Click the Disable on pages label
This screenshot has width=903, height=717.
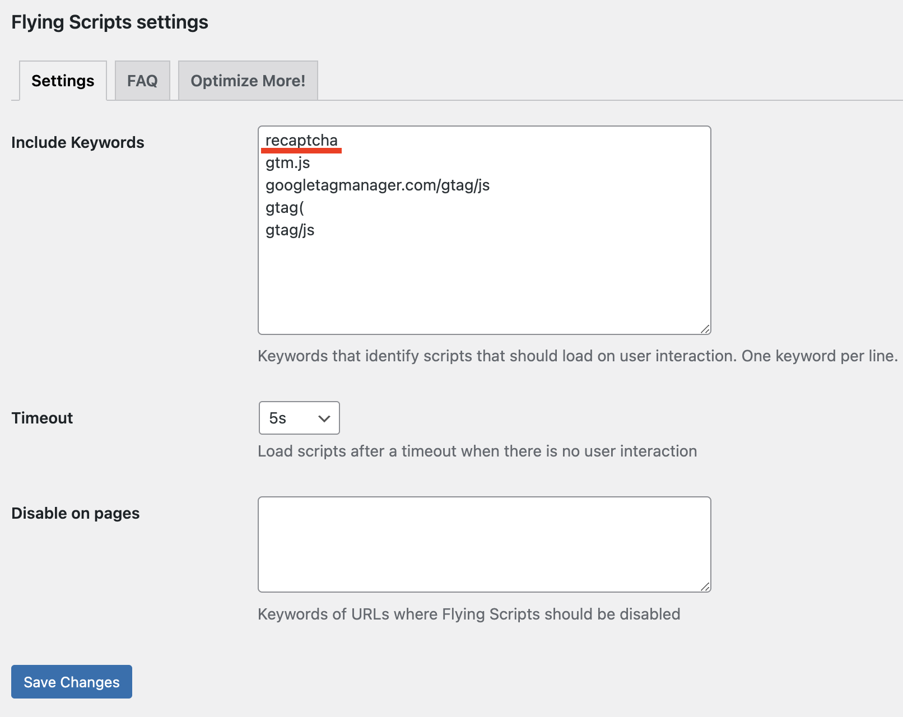click(76, 513)
